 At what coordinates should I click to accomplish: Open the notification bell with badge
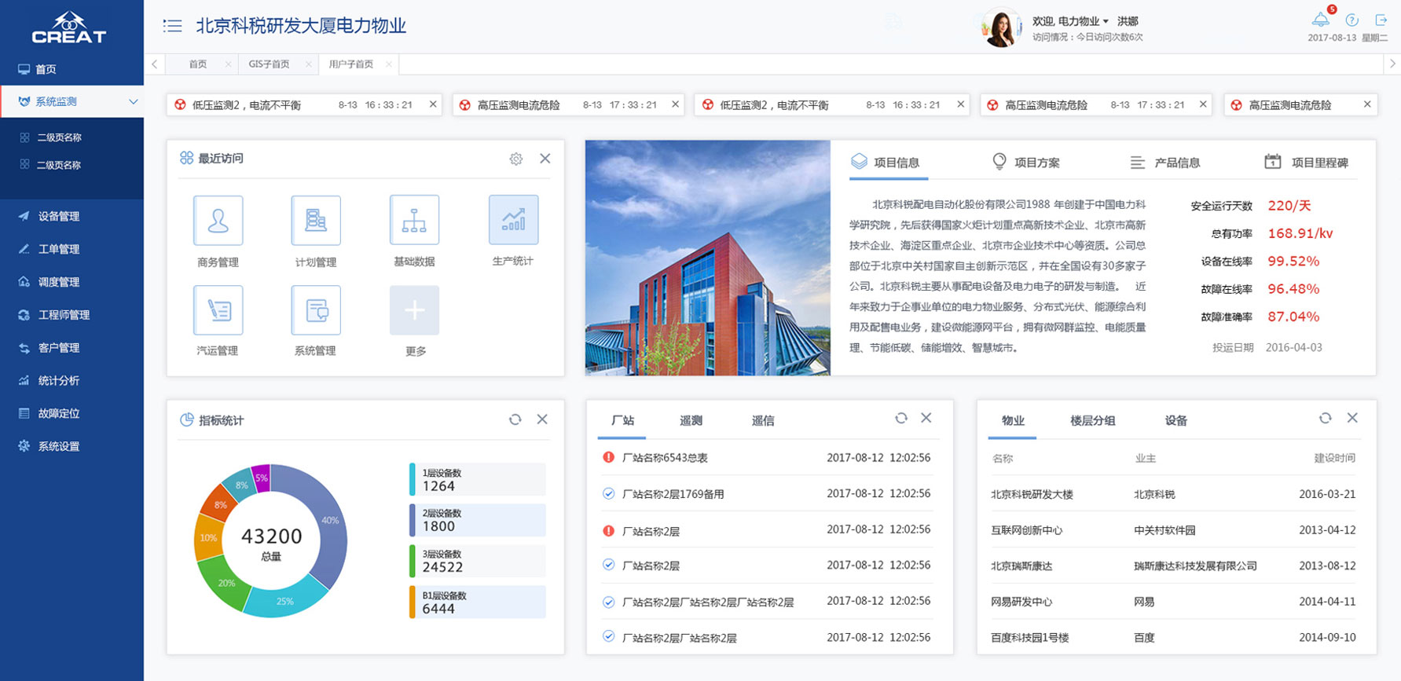tap(1321, 20)
